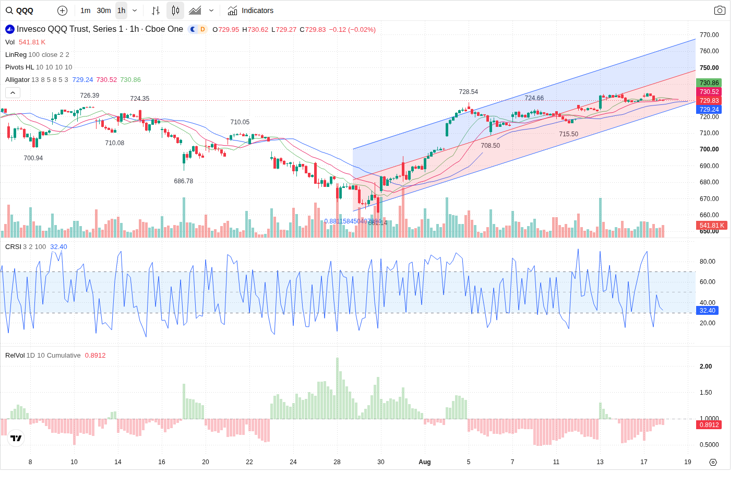741x496 pixels.
Task: Click the Vol 541.81 K legend value
Action: click(x=32, y=42)
